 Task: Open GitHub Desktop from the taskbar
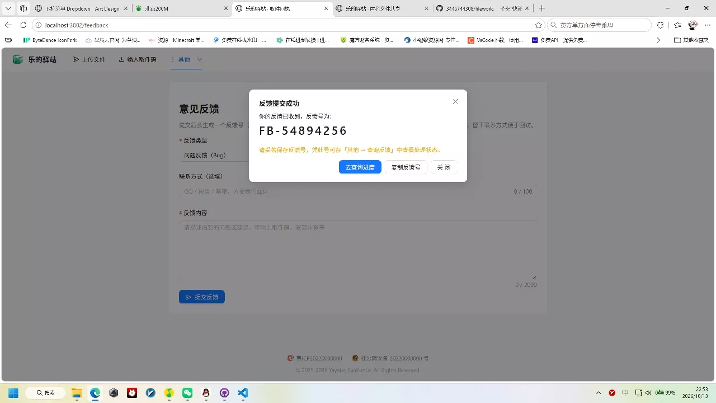click(x=224, y=393)
